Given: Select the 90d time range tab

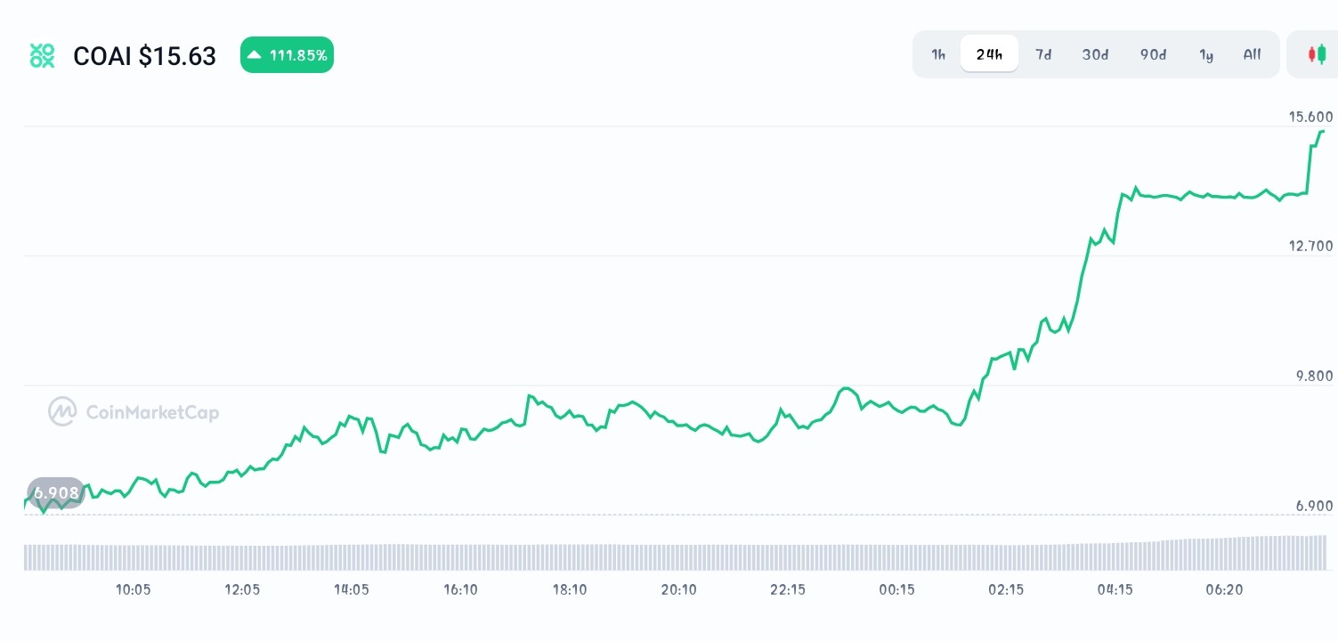Looking at the screenshot, I should 1153,54.
